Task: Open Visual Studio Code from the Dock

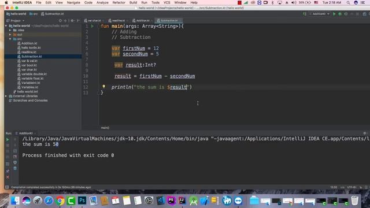Action: click(160, 200)
